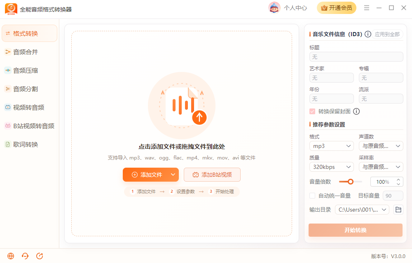Viewport: 412px width, 263px height.
Task: Start conversion with 开始转换 button
Action: click(x=356, y=230)
